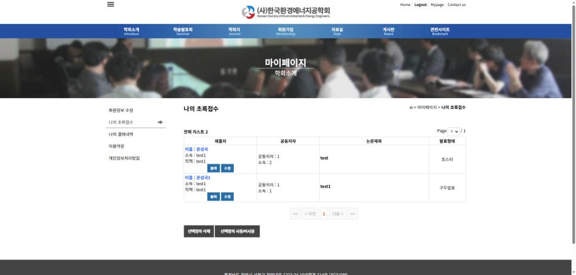Open the Contact us link
This screenshot has height=275, width=576.
(457, 5)
